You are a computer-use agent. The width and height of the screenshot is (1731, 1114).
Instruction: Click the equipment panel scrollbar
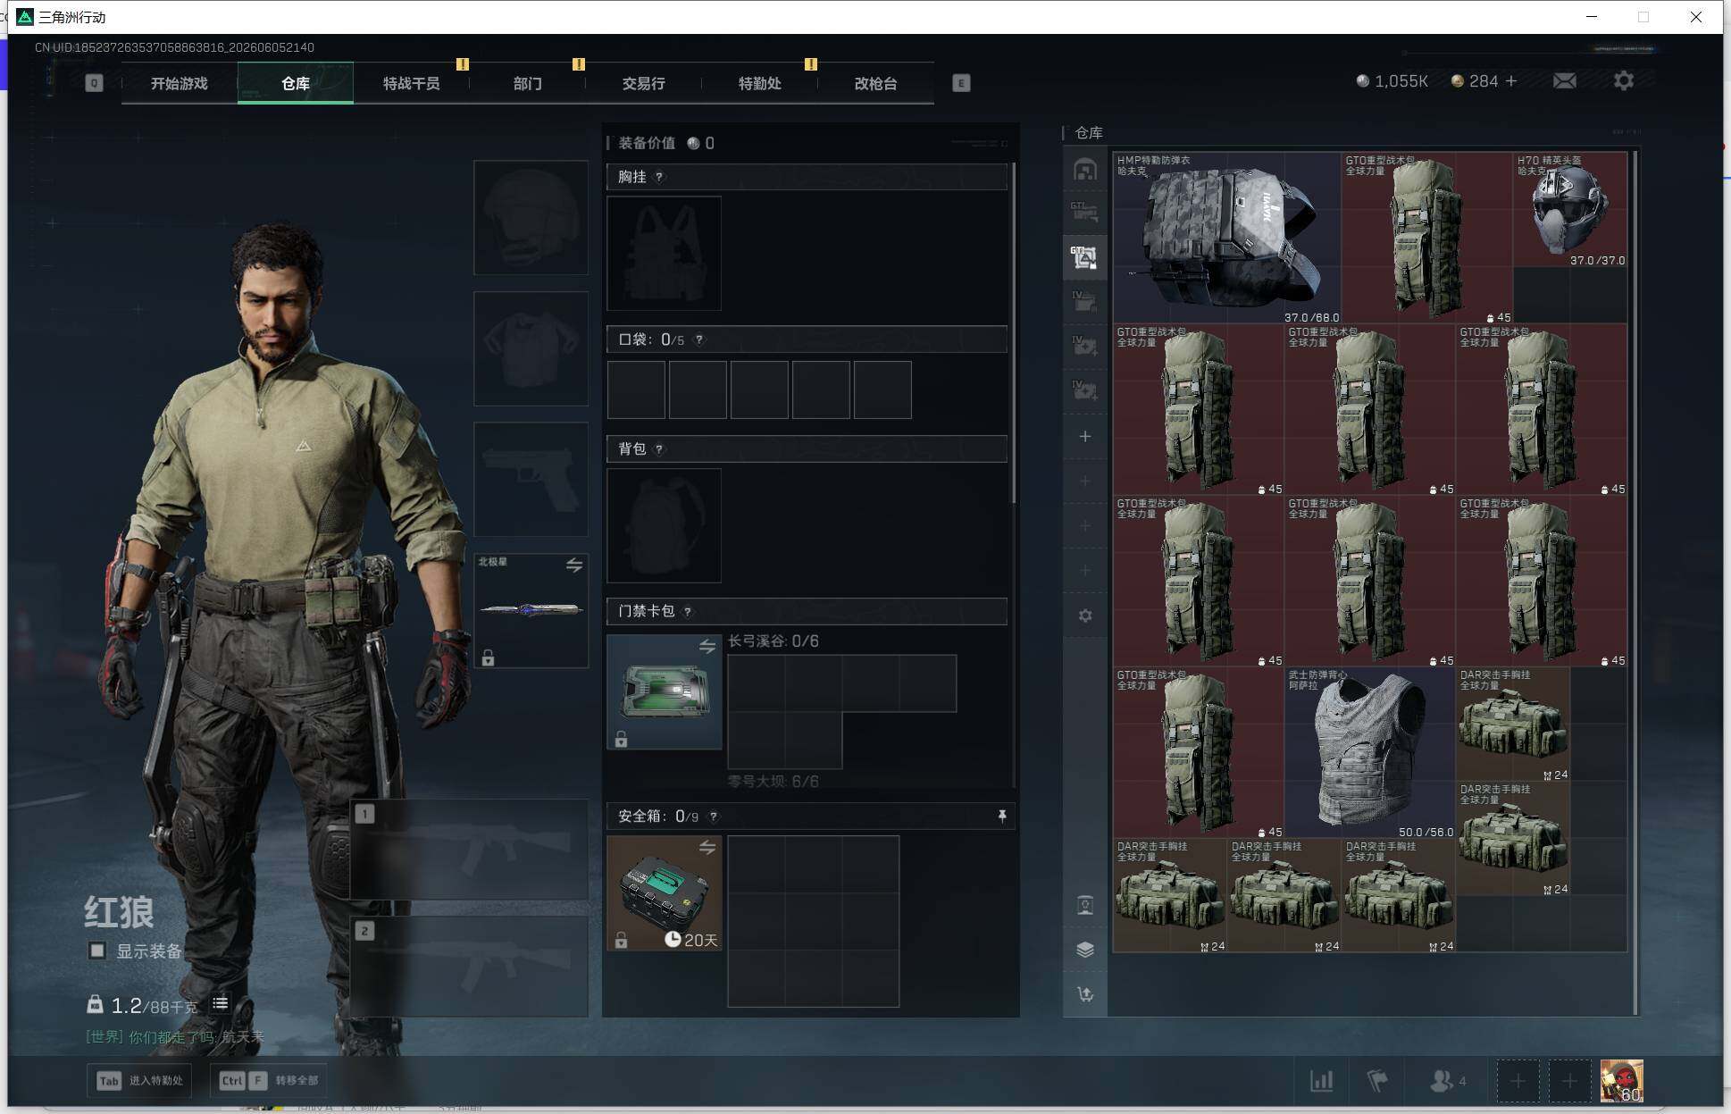click(x=1013, y=332)
